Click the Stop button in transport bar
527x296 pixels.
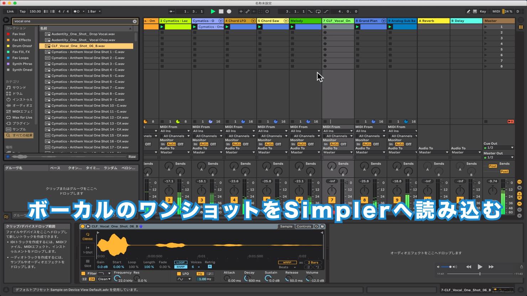coord(221,11)
